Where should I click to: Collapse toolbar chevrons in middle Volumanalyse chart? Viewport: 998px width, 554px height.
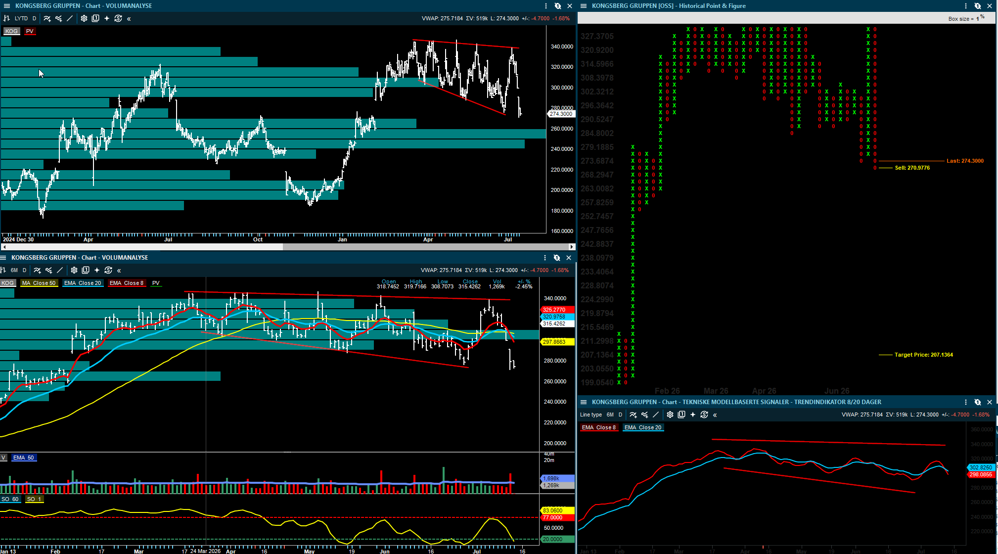[x=119, y=271]
